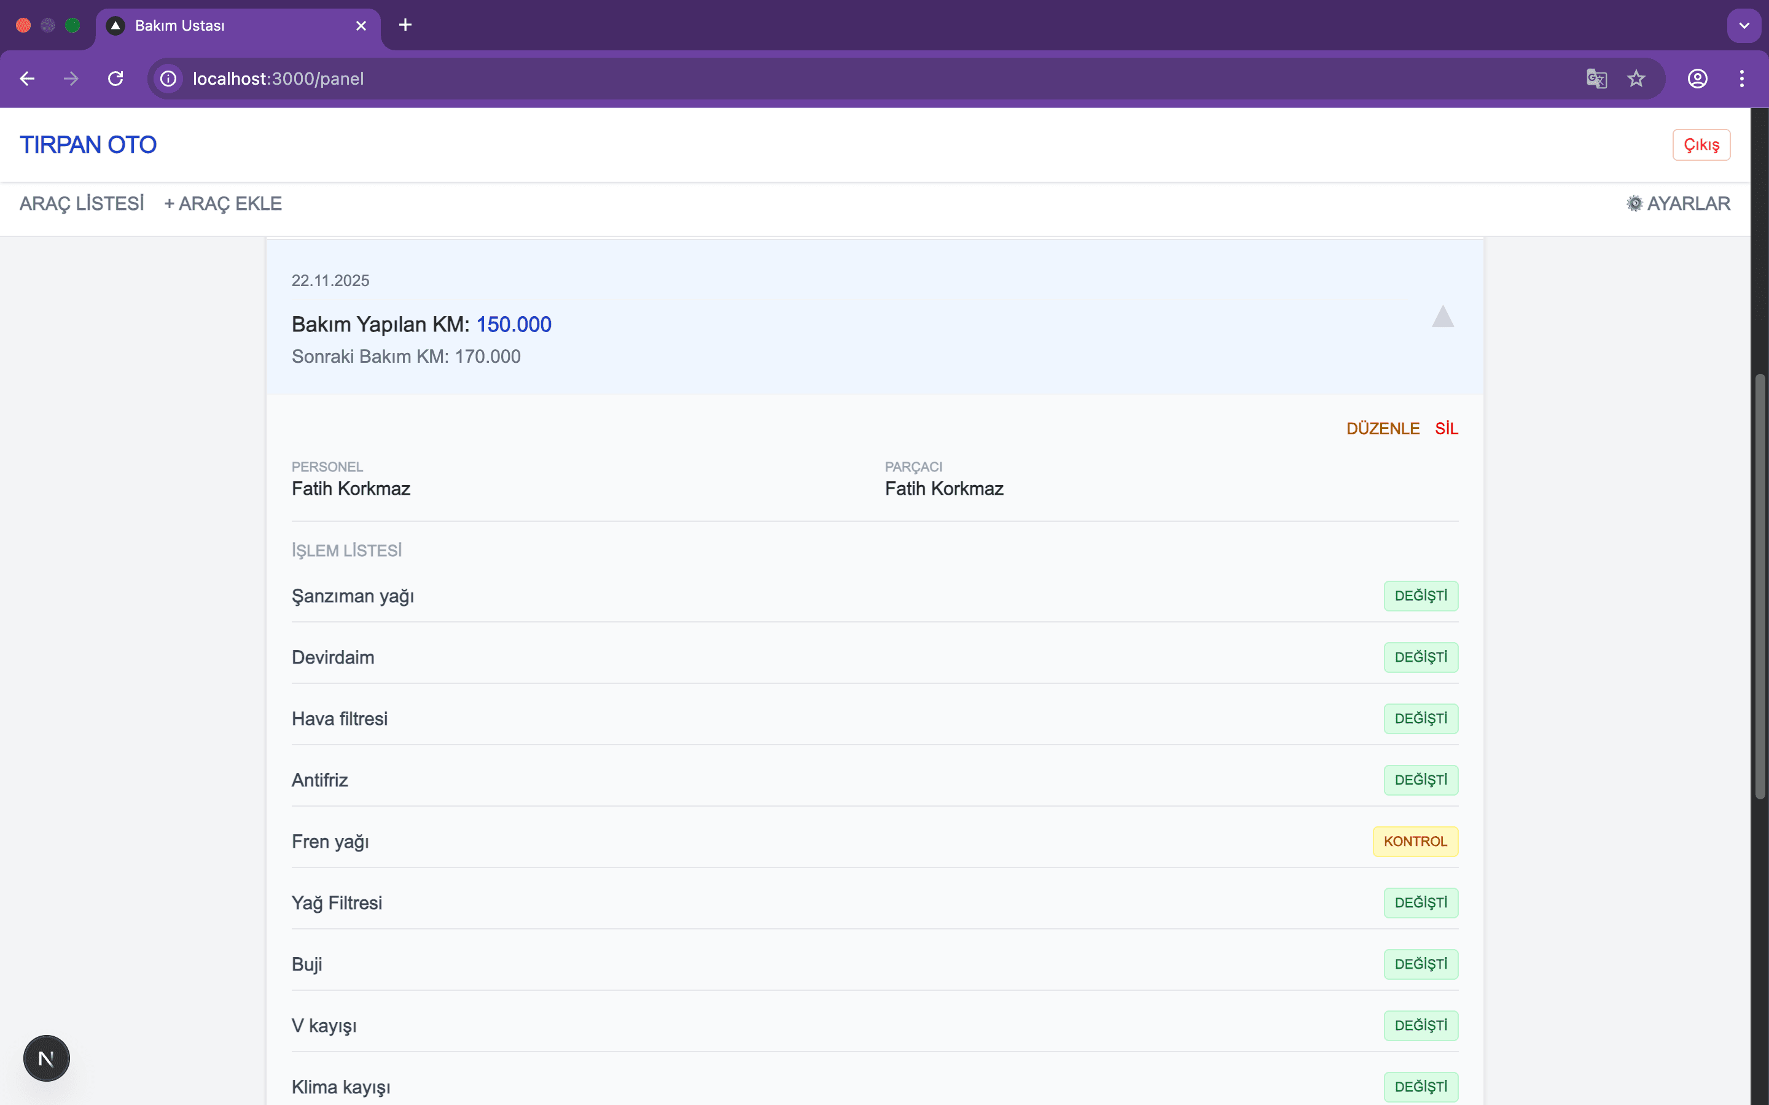Click the TIRPAN OTO logo link
This screenshot has width=1769, height=1105.
(88, 145)
